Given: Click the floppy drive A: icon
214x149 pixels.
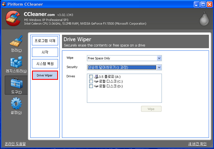Looking at the screenshot, I should (96, 76).
